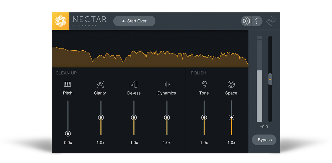332x163 pixels.
Task: Click the Pitch piano keys icon
Action: coord(68,84)
